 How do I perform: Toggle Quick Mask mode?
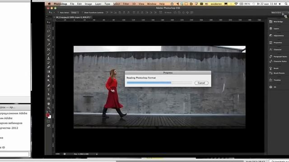pyautogui.click(x=49, y=121)
